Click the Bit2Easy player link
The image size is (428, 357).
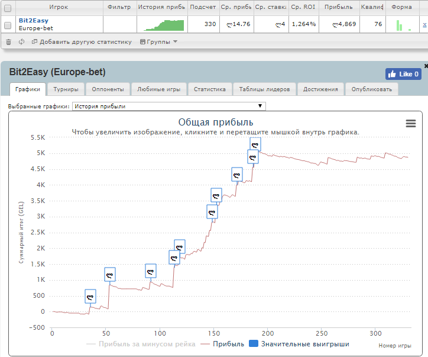click(x=34, y=21)
